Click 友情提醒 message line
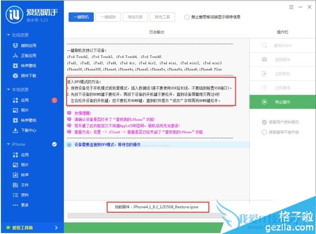Image resolution: width=316 pixels, height=234 pixels. pyautogui.click(x=83, y=113)
